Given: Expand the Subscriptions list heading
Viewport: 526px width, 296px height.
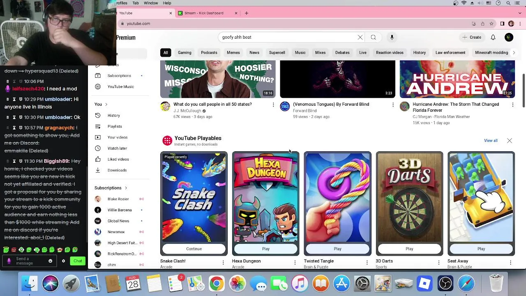Looking at the screenshot, I should tap(111, 188).
